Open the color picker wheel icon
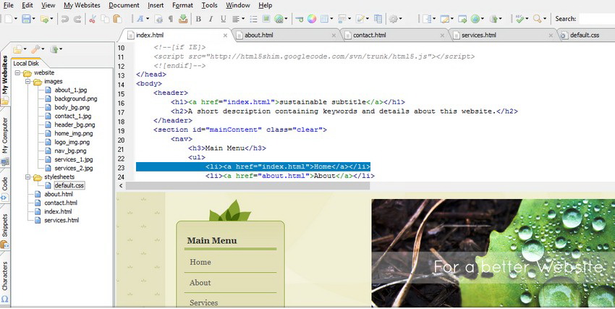 311,19
